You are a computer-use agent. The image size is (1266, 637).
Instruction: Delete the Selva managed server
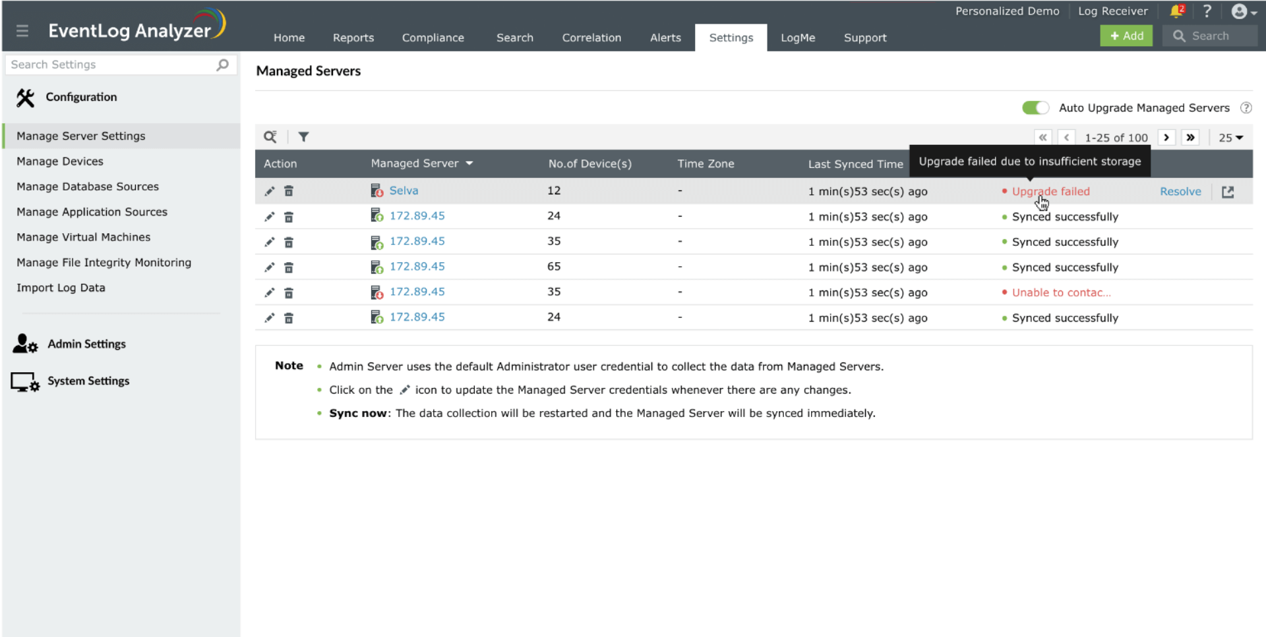(289, 191)
